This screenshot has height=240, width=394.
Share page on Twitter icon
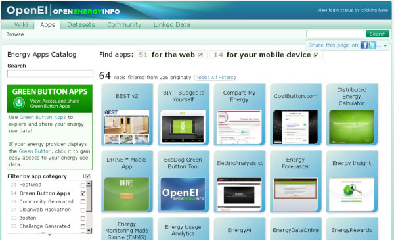(372, 45)
